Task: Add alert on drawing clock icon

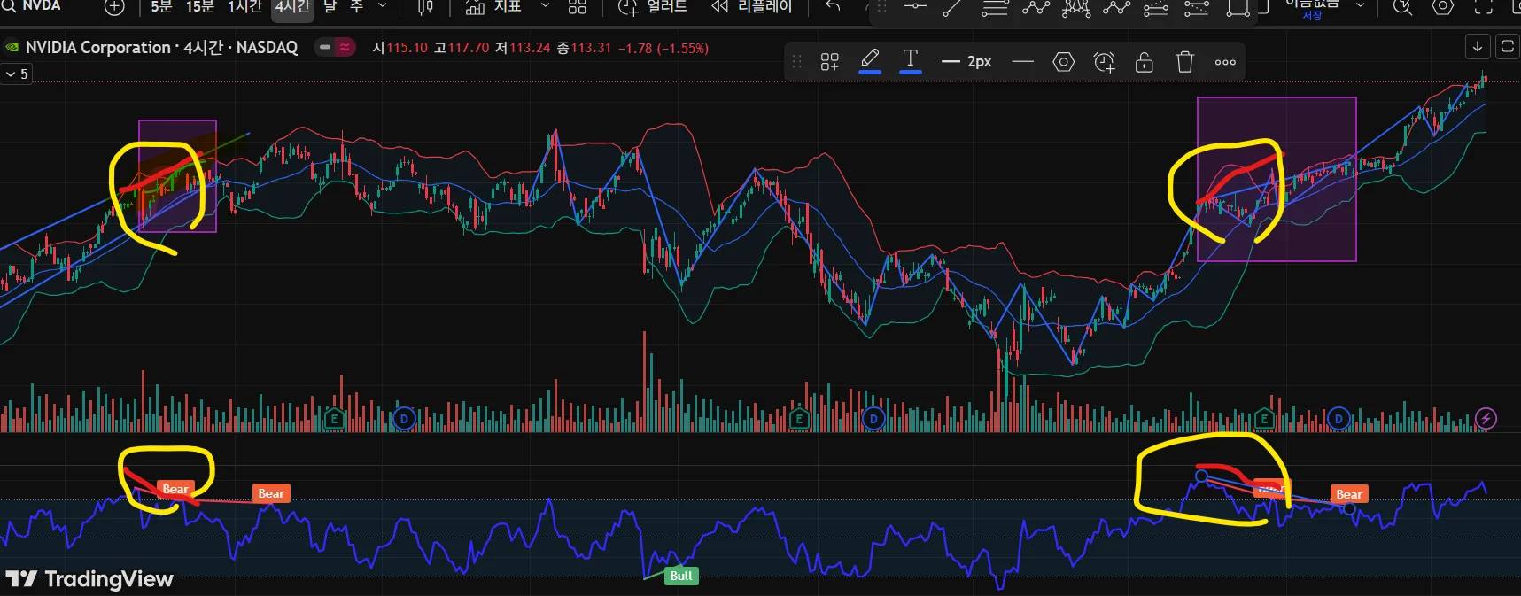Action: (1104, 62)
